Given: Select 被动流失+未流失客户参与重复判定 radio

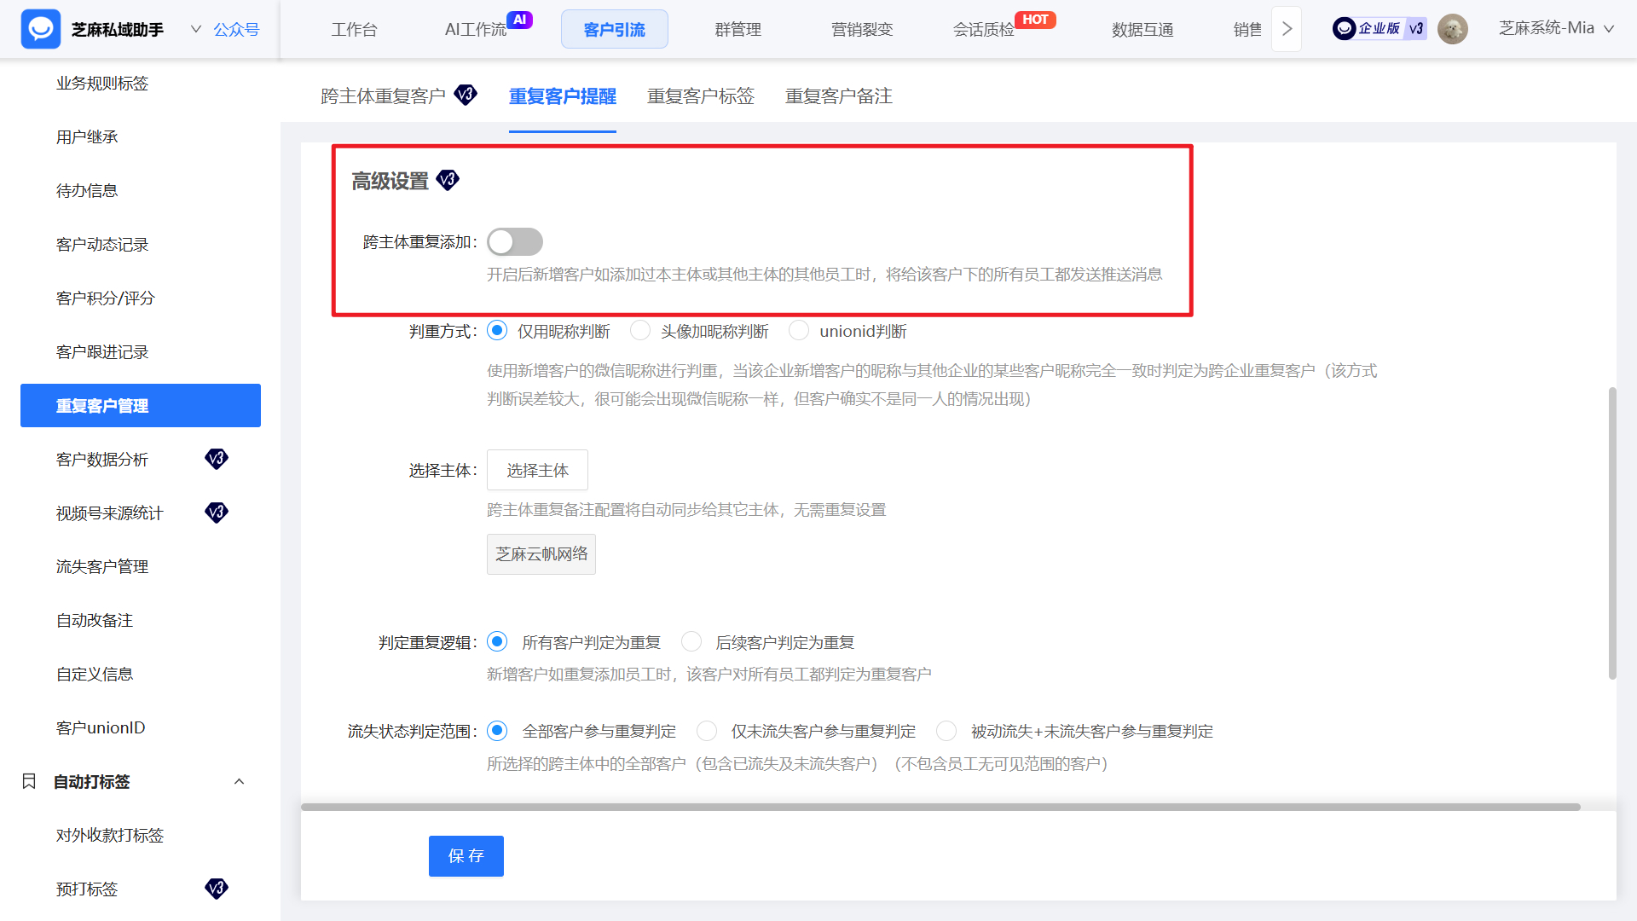Looking at the screenshot, I should pyautogui.click(x=946, y=731).
